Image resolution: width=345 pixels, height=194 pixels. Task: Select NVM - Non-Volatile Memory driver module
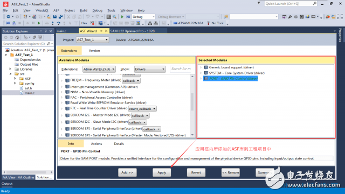[x=98, y=92]
